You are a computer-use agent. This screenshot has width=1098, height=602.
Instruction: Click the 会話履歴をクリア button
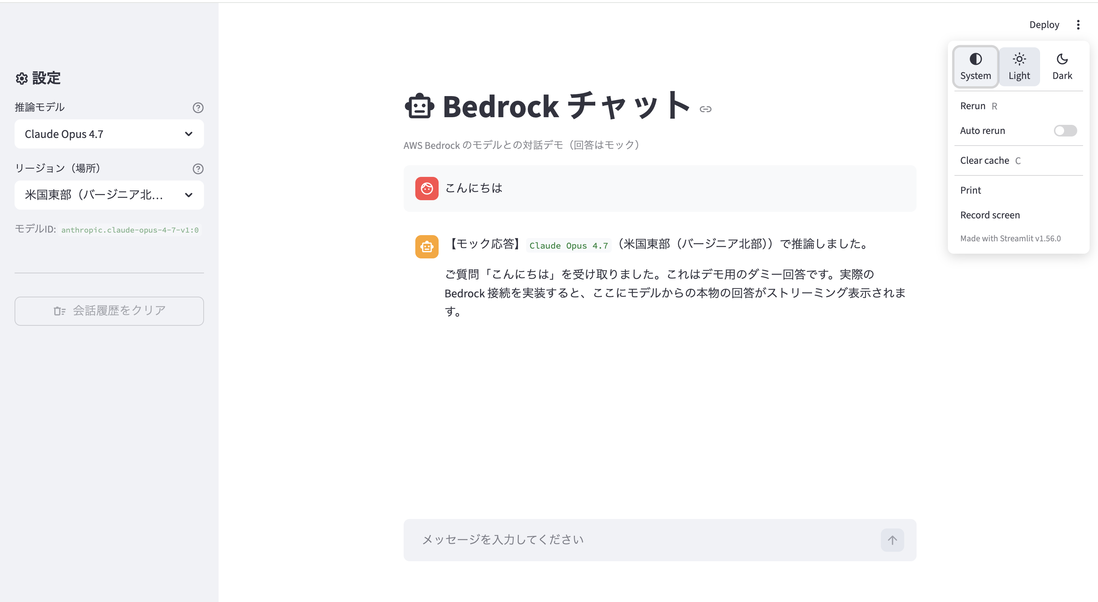(x=109, y=311)
